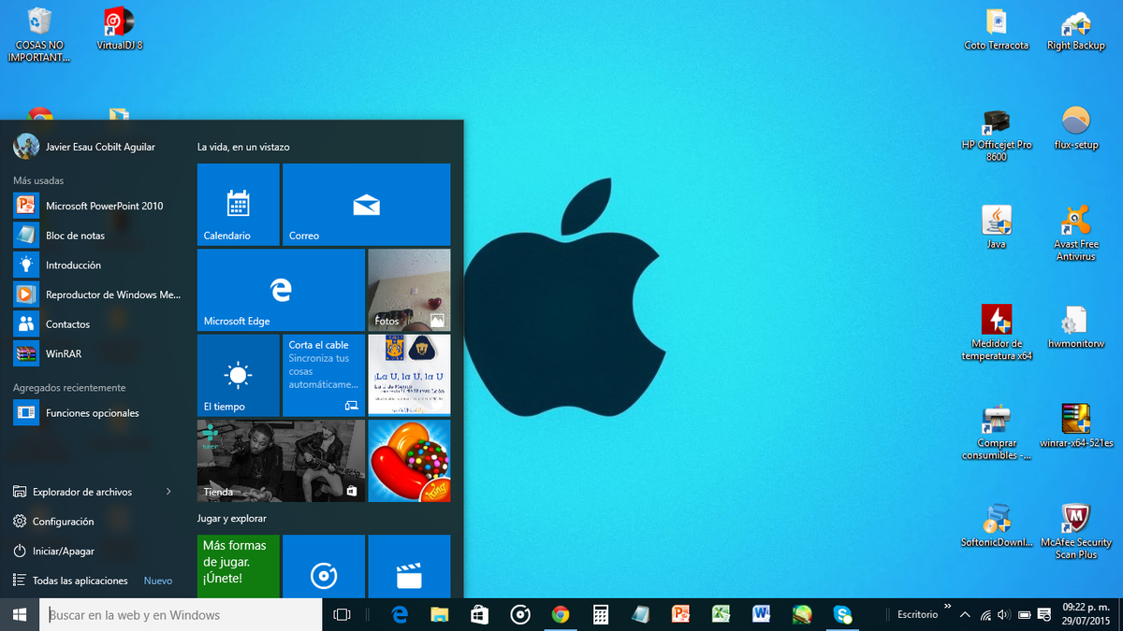The height and width of the screenshot is (631, 1123).
Task: Open Word from the taskbar
Action: click(761, 614)
